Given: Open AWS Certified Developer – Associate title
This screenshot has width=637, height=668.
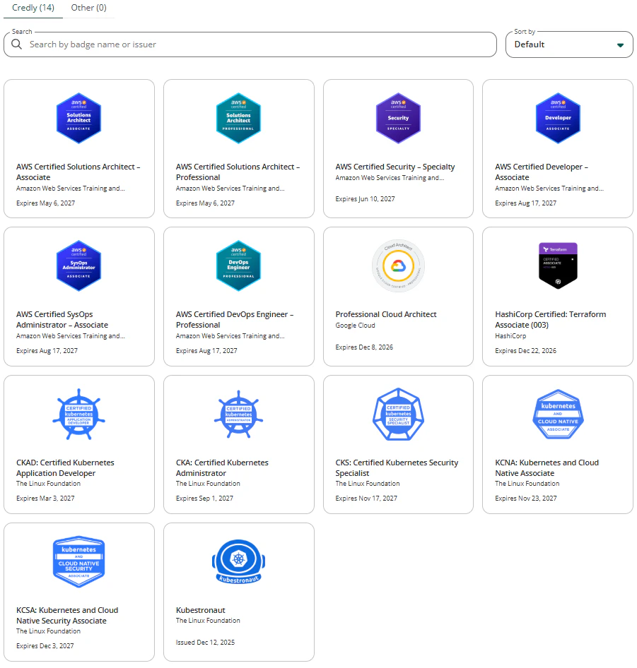Looking at the screenshot, I should 542,172.
